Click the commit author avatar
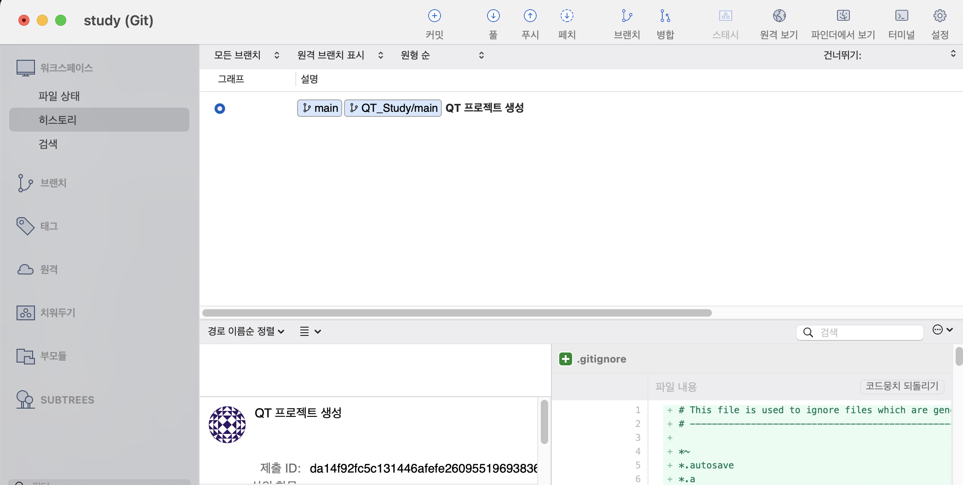Screen dimensions: 963x485 click(227, 424)
